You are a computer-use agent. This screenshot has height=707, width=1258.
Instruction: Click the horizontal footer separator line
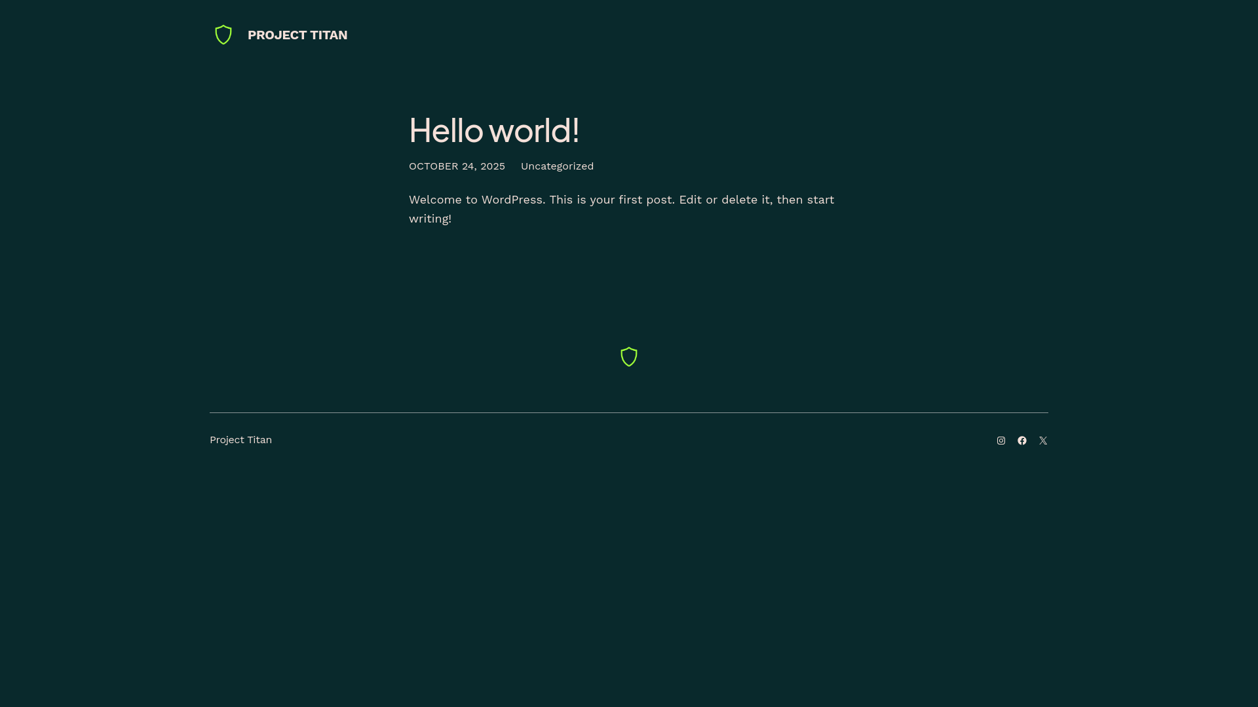[x=629, y=412]
